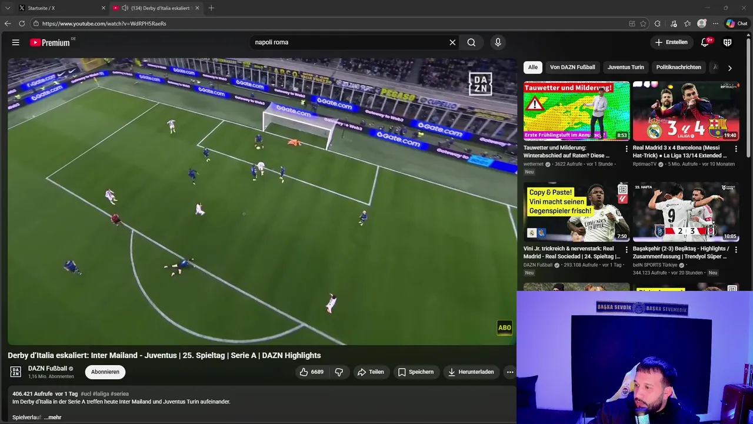Open the Copilot Chat sidebar
753x424 pixels.
(x=737, y=24)
